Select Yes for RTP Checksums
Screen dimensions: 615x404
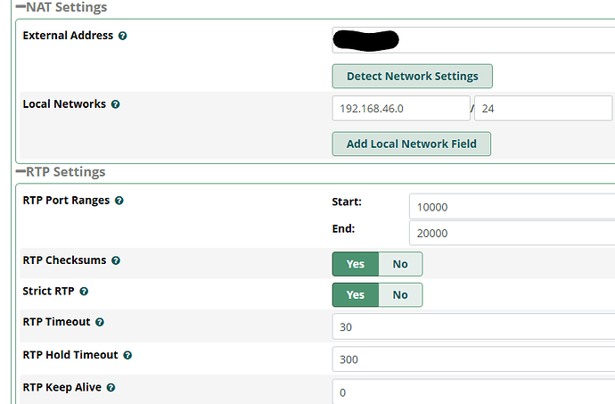pyautogui.click(x=355, y=264)
